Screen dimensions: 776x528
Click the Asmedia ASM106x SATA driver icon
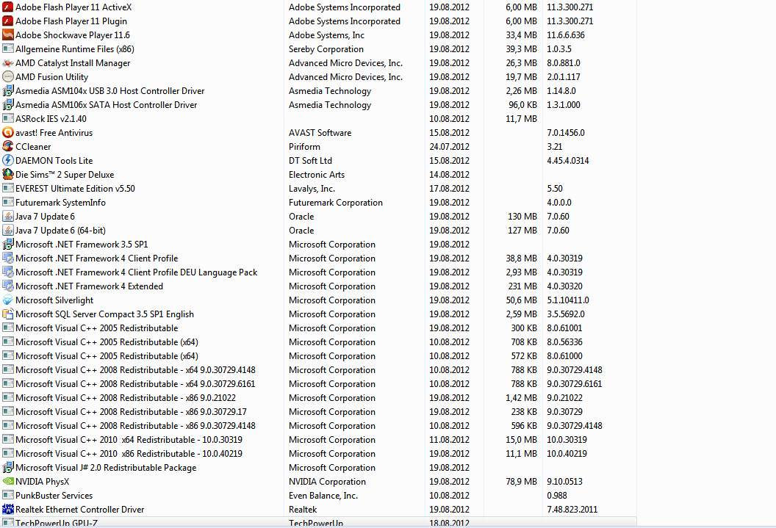pyautogui.click(x=7, y=105)
